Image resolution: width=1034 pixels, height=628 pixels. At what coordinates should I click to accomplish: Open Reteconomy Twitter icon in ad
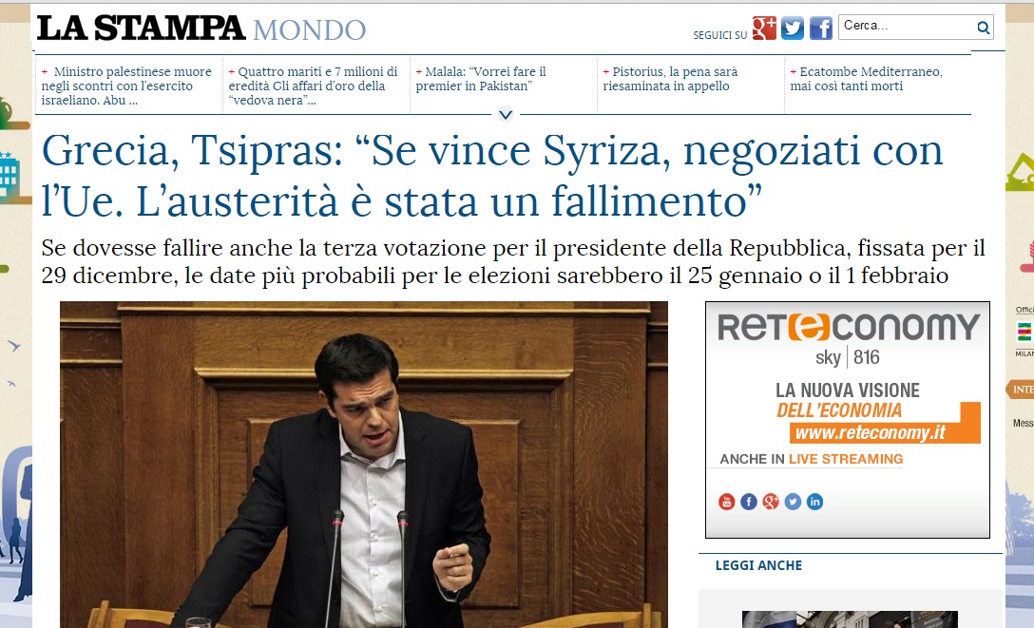[x=793, y=502]
